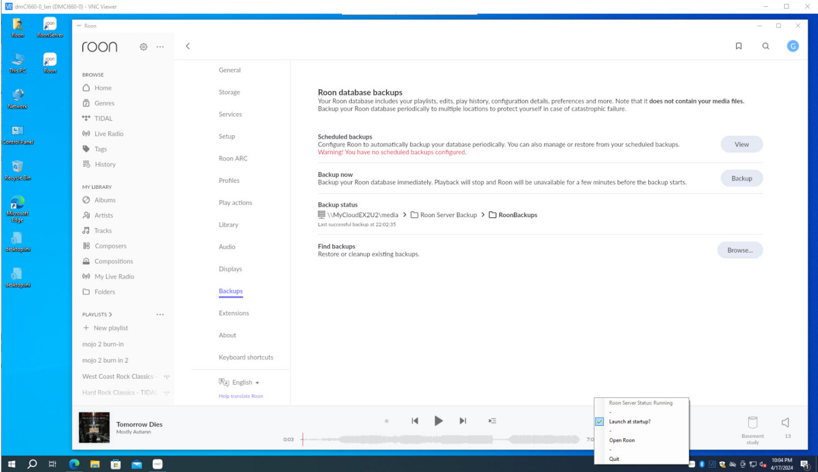Open the queue icon in playback bar
The width and height of the screenshot is (818, 472).
pos(492,421)
